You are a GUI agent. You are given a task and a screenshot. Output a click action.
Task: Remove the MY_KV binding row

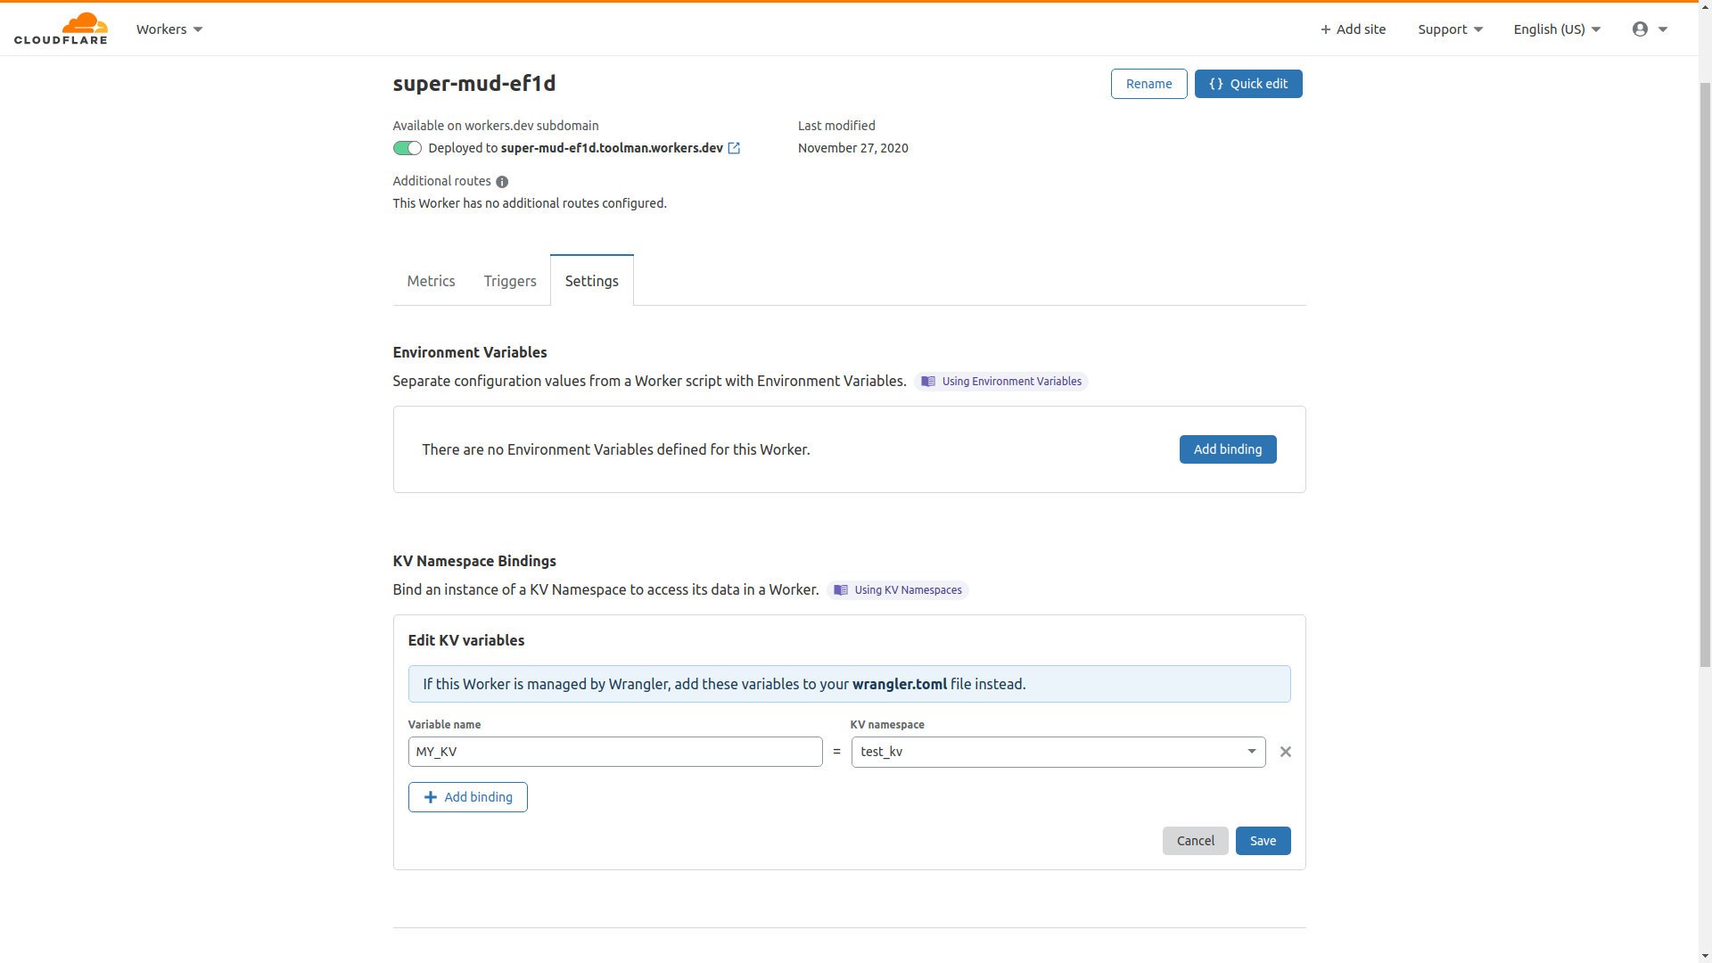1285,752
